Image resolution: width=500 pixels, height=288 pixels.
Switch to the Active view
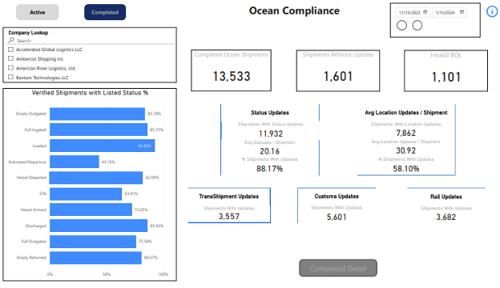[38, 13]
